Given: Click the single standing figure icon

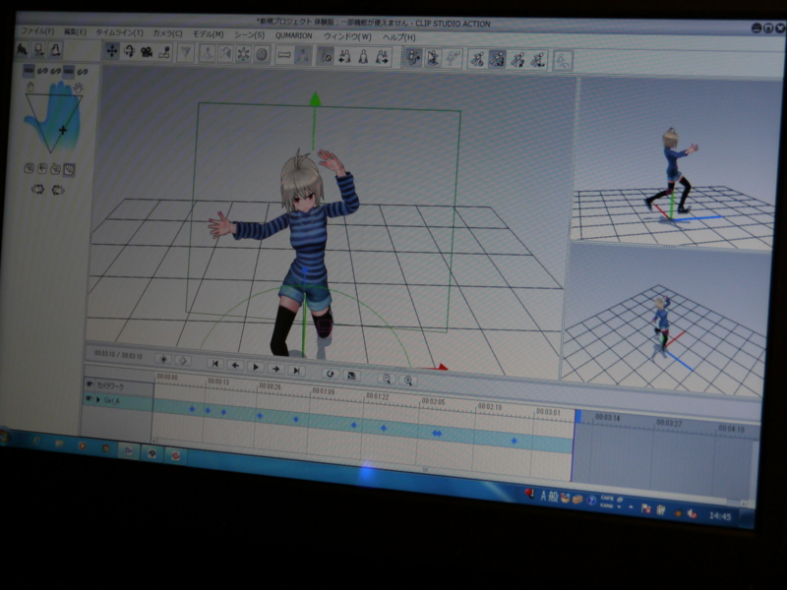Looking at the screenshot, I should coord(363,57).
